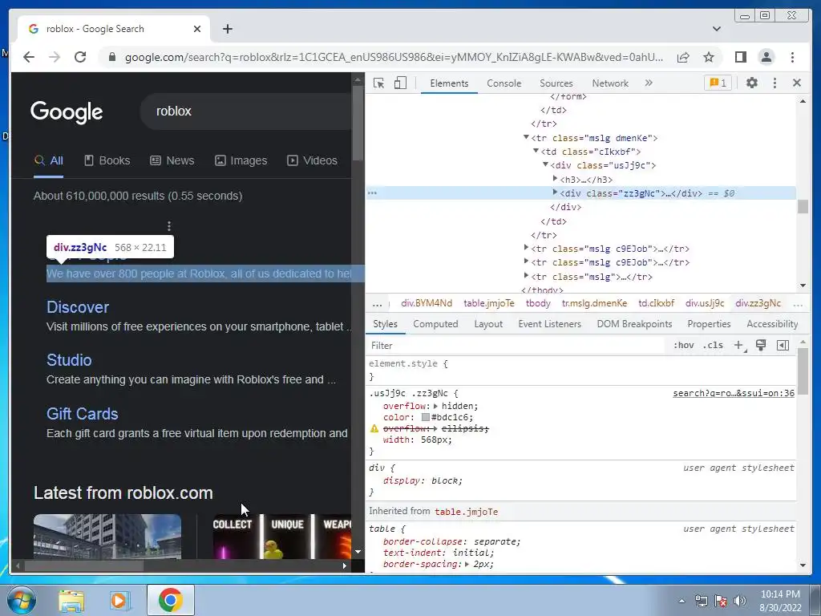The image size is (821, 616).
Task: Filter results by Books
Action: click(x=107, y=160)
